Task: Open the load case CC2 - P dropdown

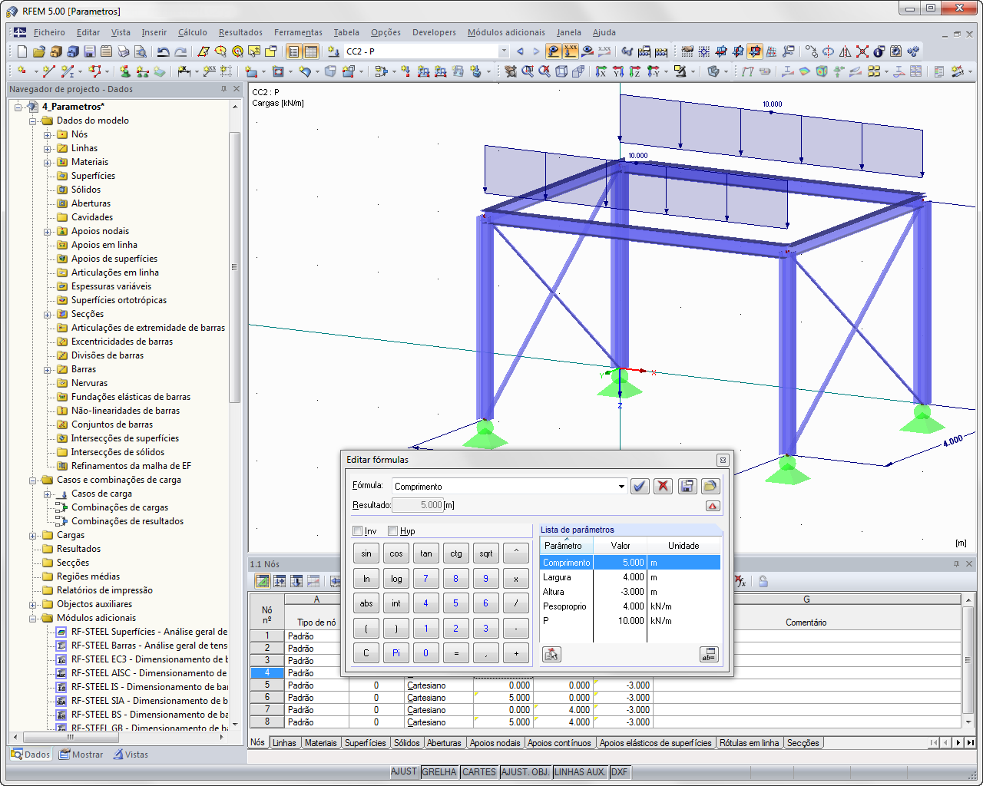Action: [504, 51]
